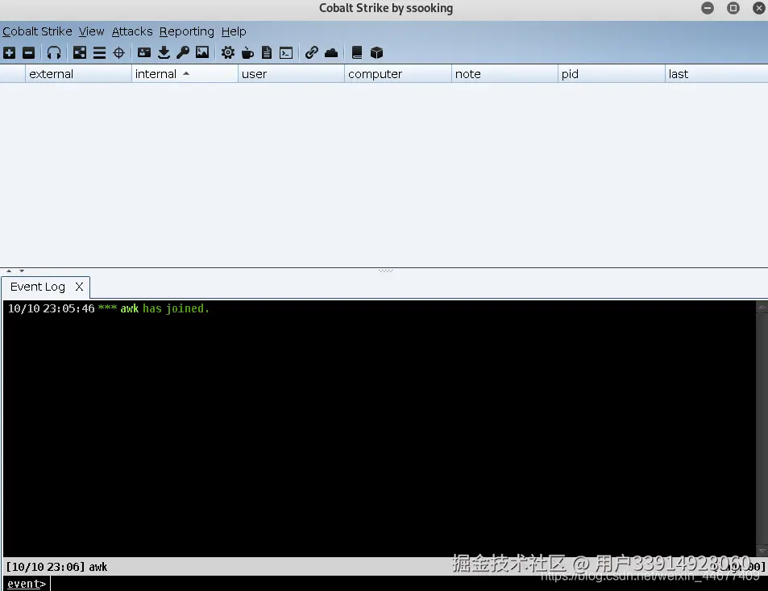Screen dimensions: 768x591
Task: Click the 10/10 23:05:46 timestamp
Action: (52, 308)
